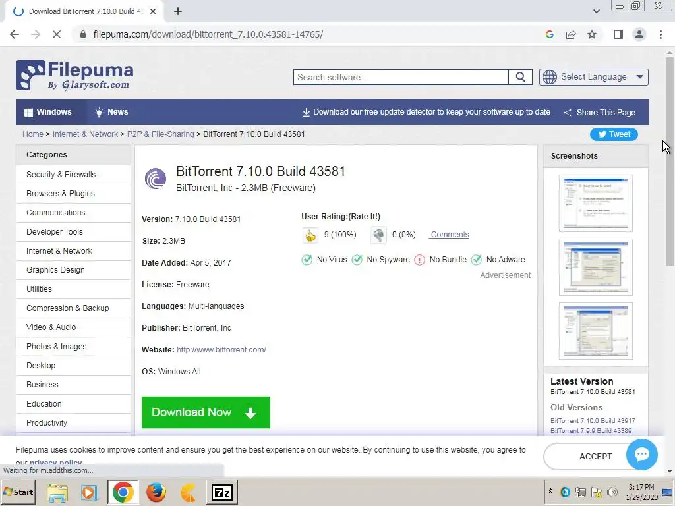Screen dimensions: 675x506
Task: Open Photos & Images category
Action: (x=73, y=347)
